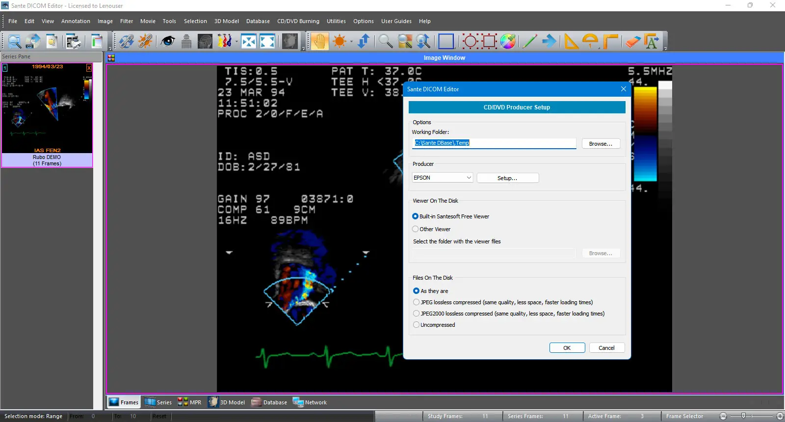785x422 pixels.
Task: Close the series thumbnail with orange X
Action: (x=89, y=68)
